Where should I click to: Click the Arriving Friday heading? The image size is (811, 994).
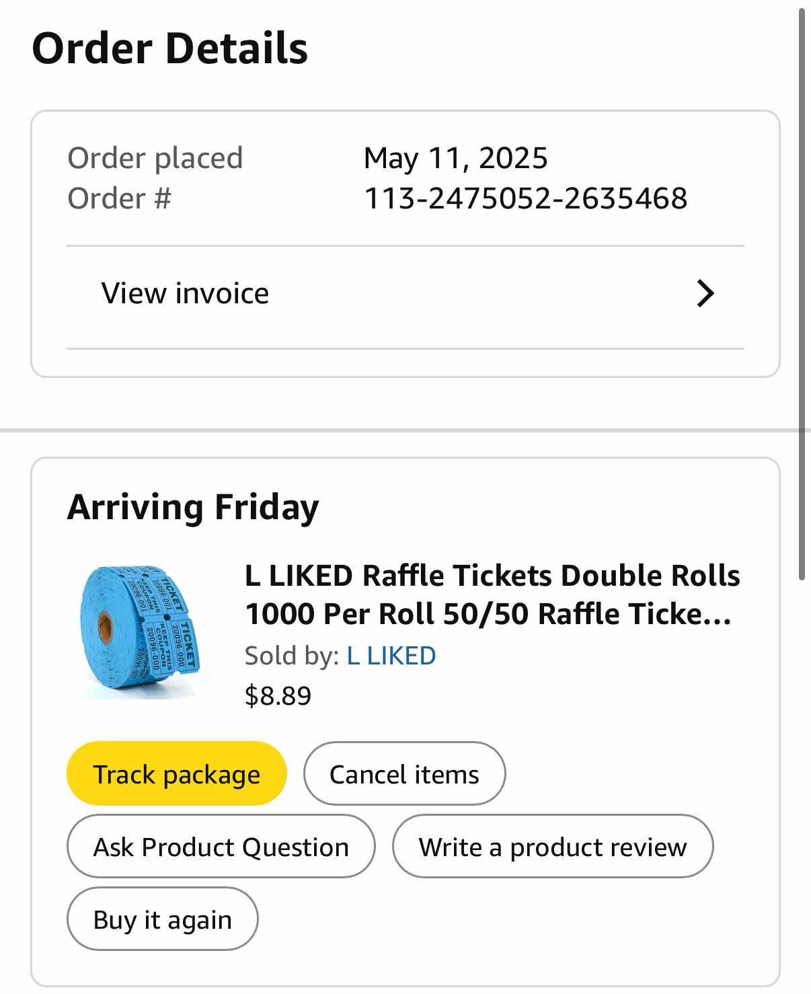193,507
